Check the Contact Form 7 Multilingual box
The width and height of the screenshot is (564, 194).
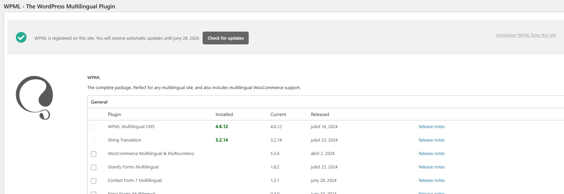pos(94,181)
